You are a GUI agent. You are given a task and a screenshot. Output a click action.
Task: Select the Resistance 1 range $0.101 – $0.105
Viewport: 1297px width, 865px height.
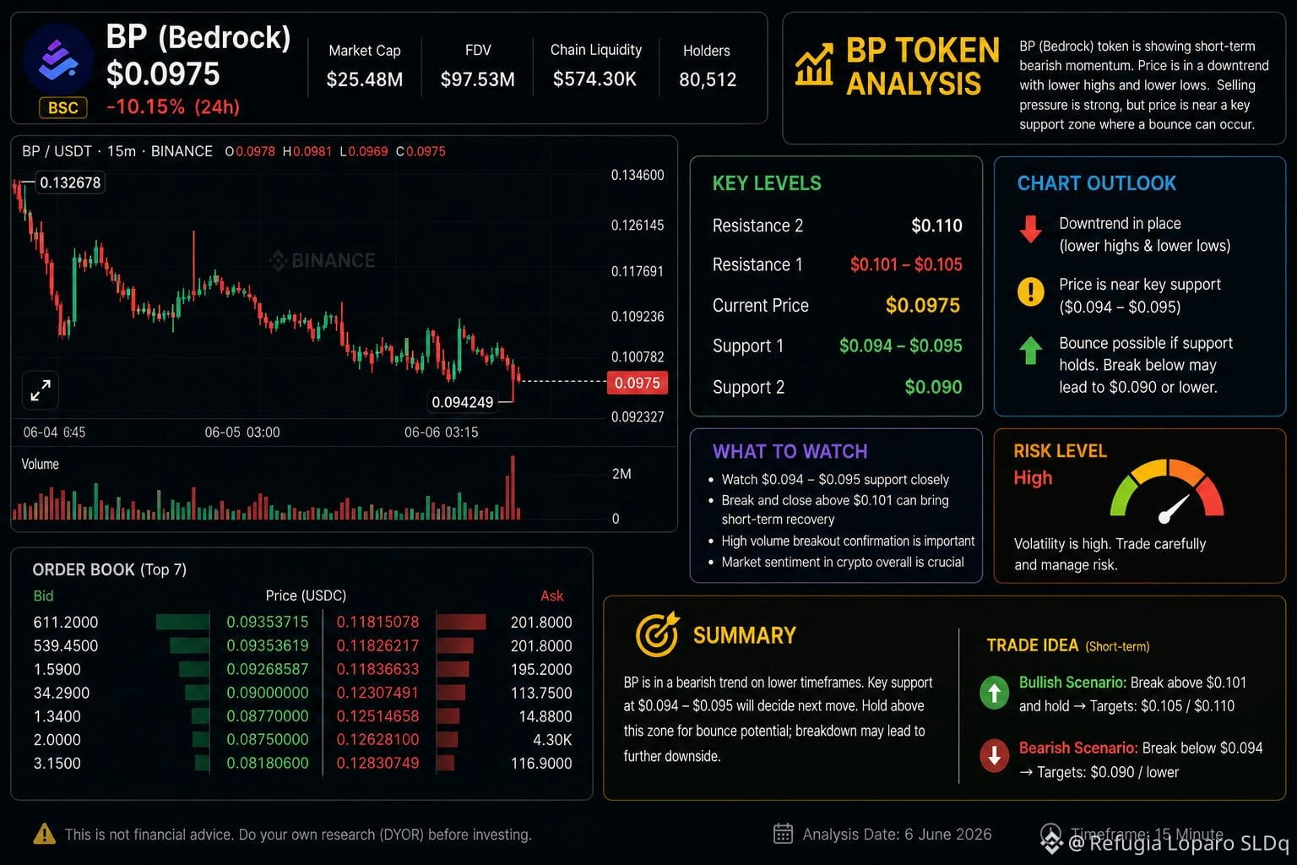click(906, 264)
